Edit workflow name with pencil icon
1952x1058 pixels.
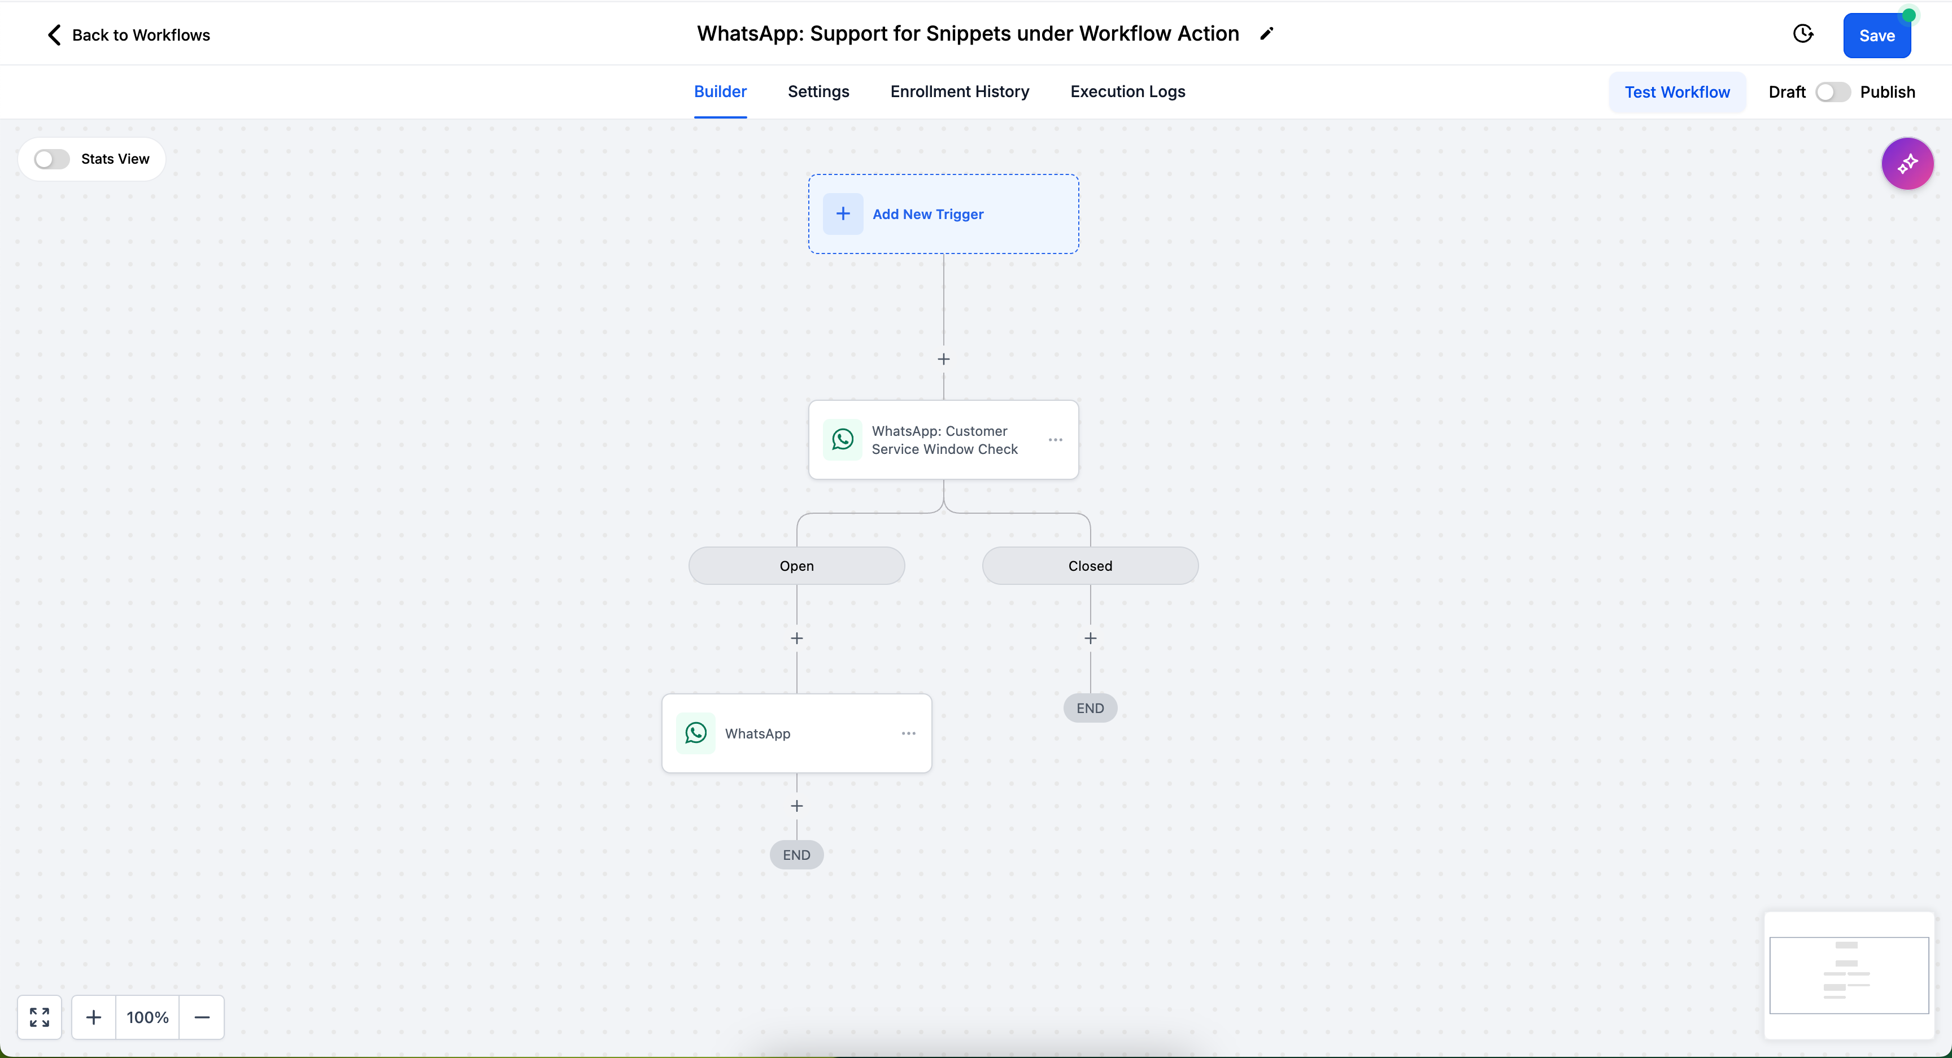[1266, 33]
